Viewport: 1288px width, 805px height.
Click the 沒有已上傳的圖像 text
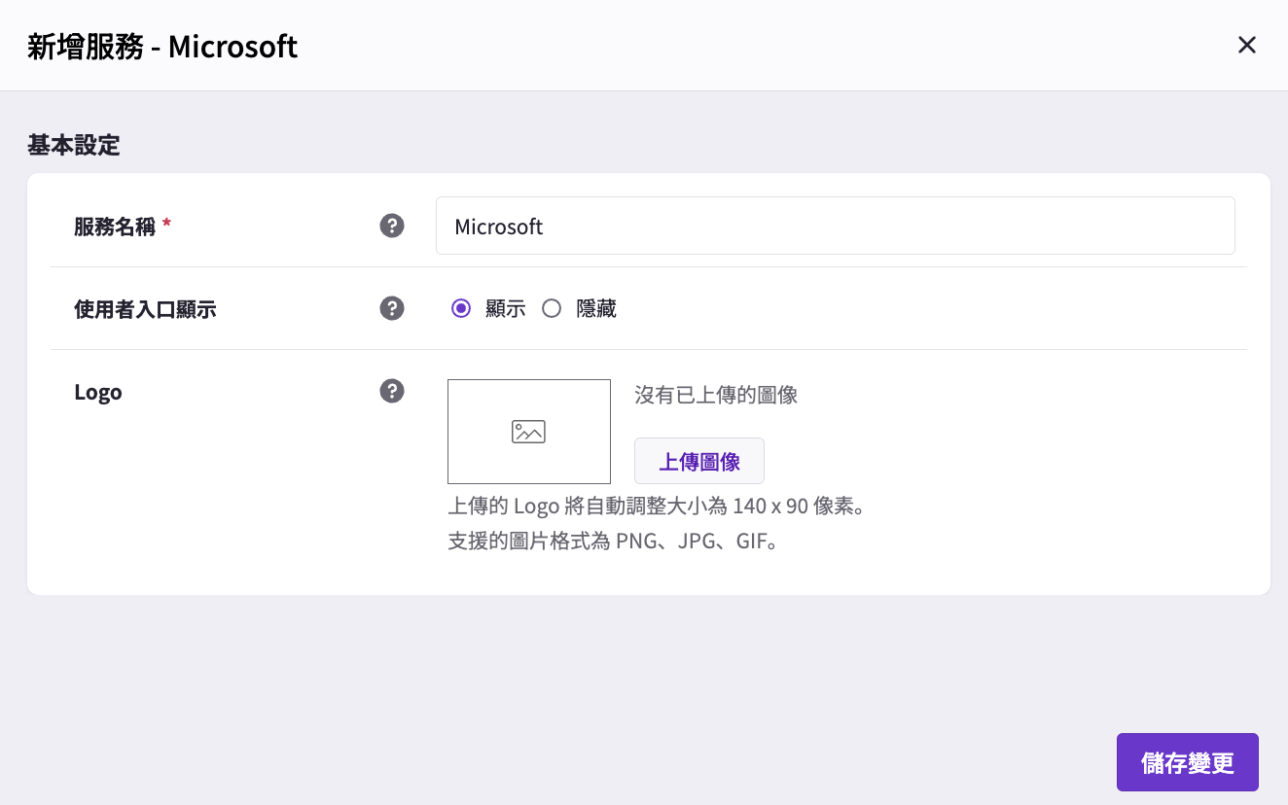[716, 395]
